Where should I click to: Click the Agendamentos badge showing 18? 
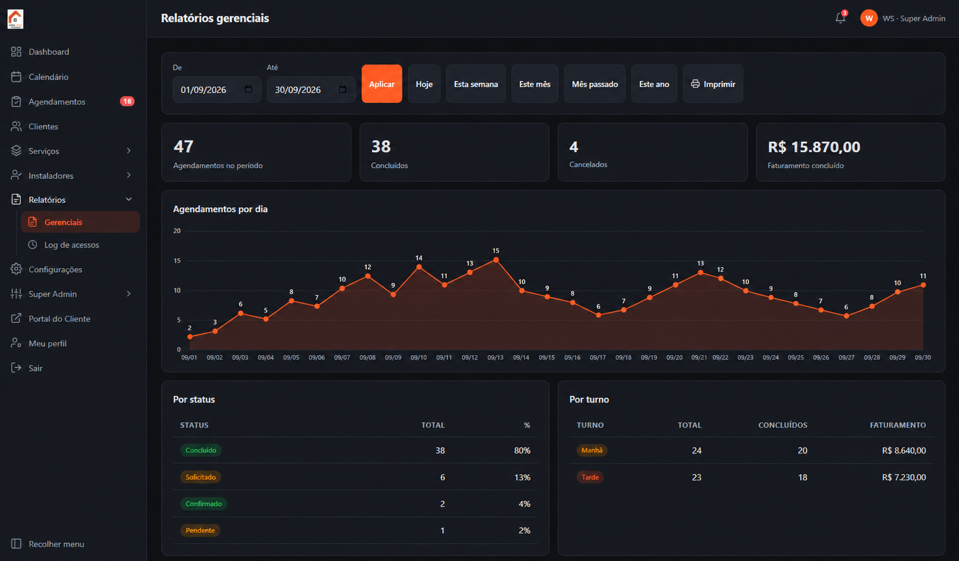[127, 101]
